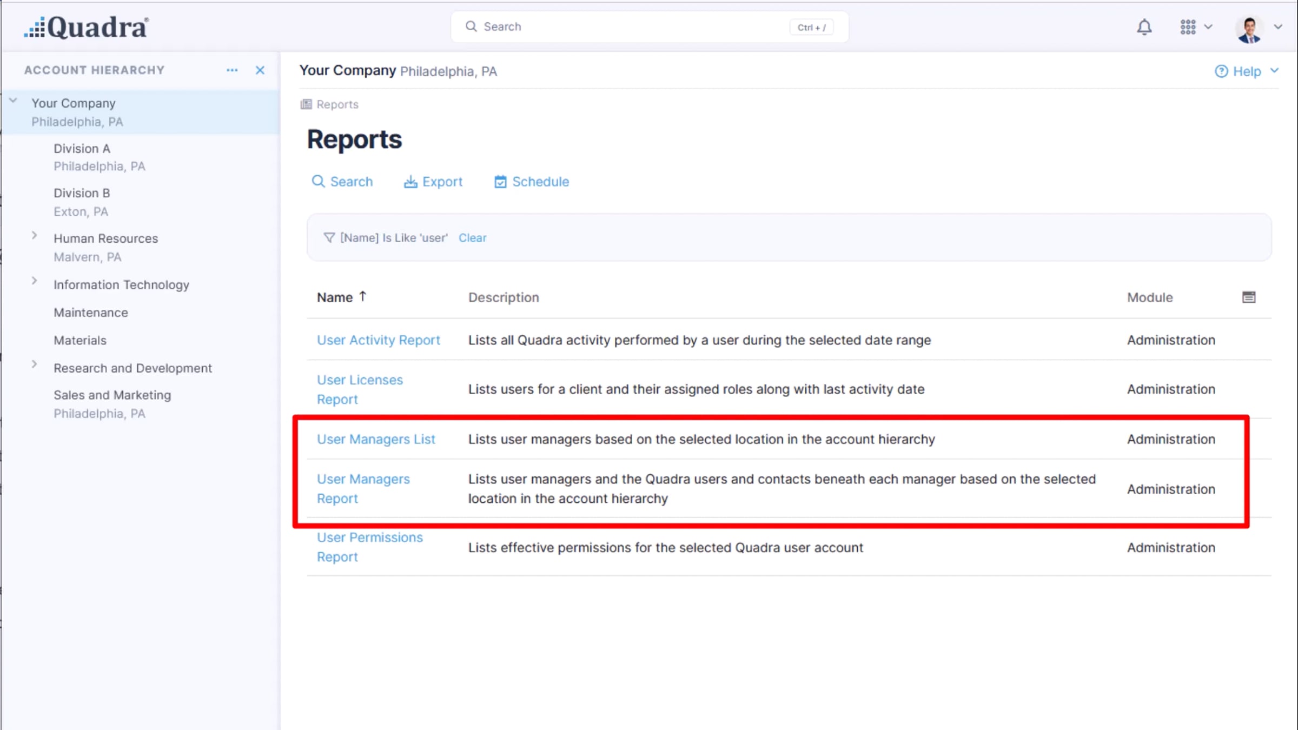Click the User Activity Report description text
The width and height of the screenshot is (1298, 730).
point(699,340)
